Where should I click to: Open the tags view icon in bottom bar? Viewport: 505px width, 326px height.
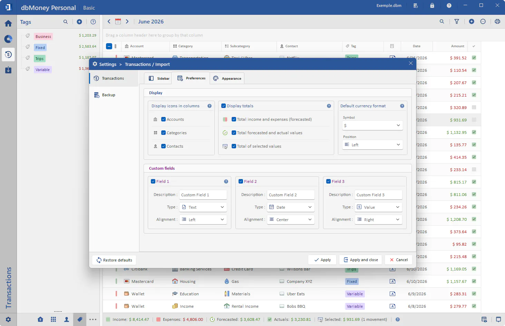tap(80, 319)
